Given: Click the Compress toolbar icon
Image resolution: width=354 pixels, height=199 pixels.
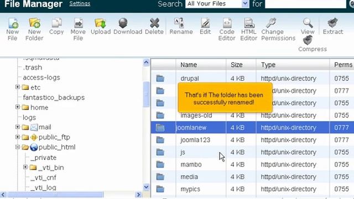Looking at the screenshot, I should click(308, 40).
